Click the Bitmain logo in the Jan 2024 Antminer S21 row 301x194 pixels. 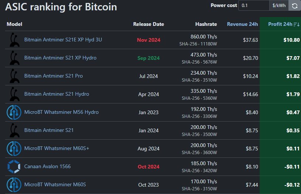14,130
